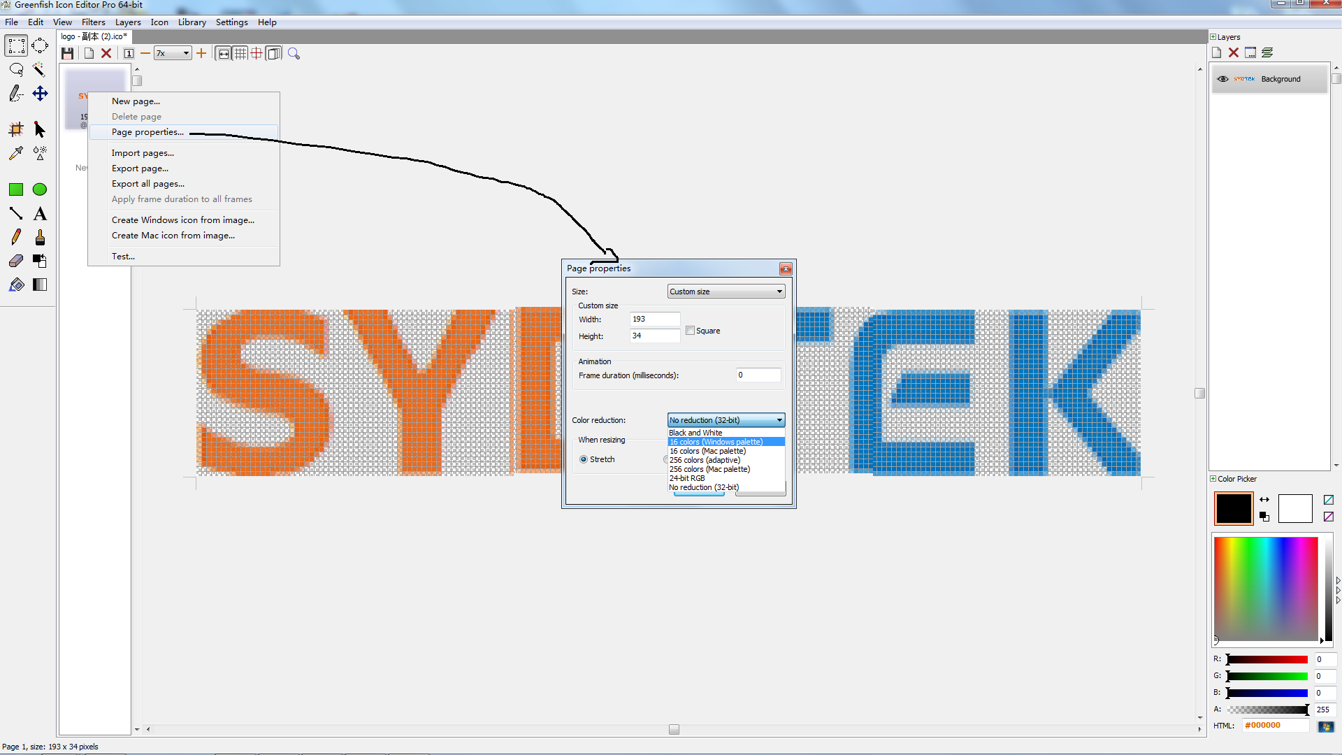1342x755 pixels.
Task: Choose the green ellipse shape tool
Action: coord(40,189)
